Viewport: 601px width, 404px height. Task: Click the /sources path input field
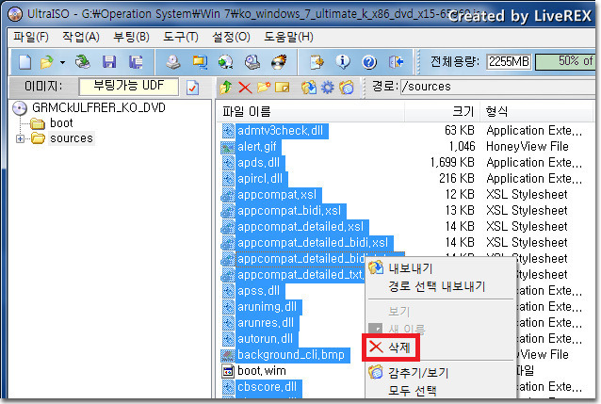point(497,87)
